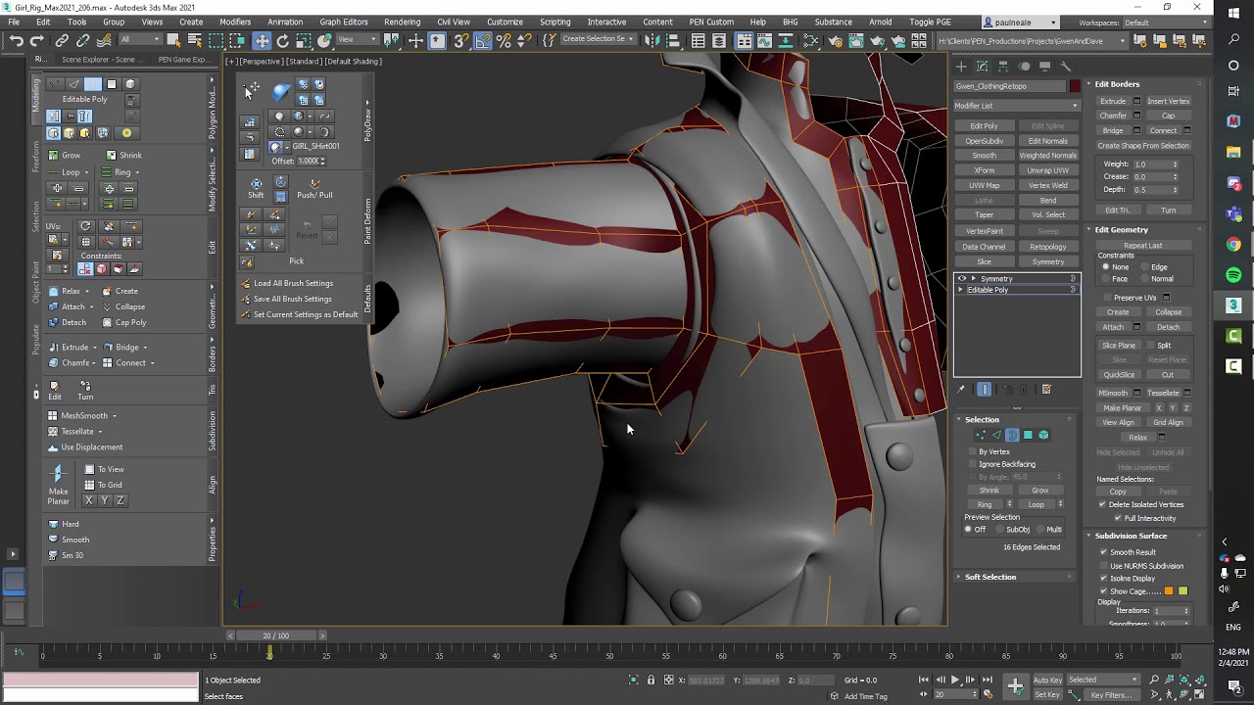Image resolution: width=1254 pixels, height=705 pixels.
Task: Open the selection filter All dropdown
Action: click(139, 40)
